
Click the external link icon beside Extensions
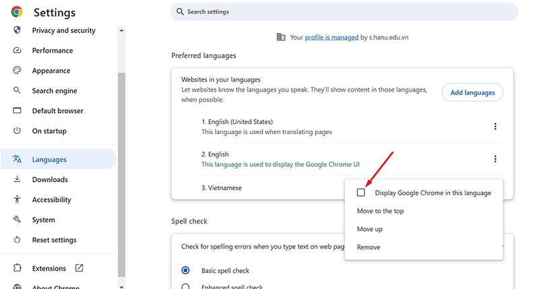tap(79, 267)
